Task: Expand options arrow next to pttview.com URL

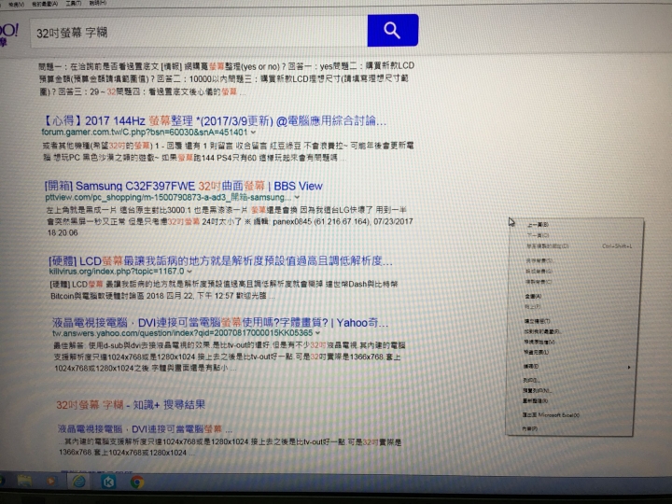Action: (297, 197)
